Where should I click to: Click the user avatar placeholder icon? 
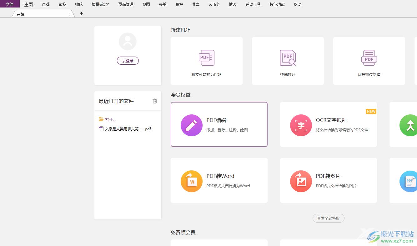click(x=128, y=41)
